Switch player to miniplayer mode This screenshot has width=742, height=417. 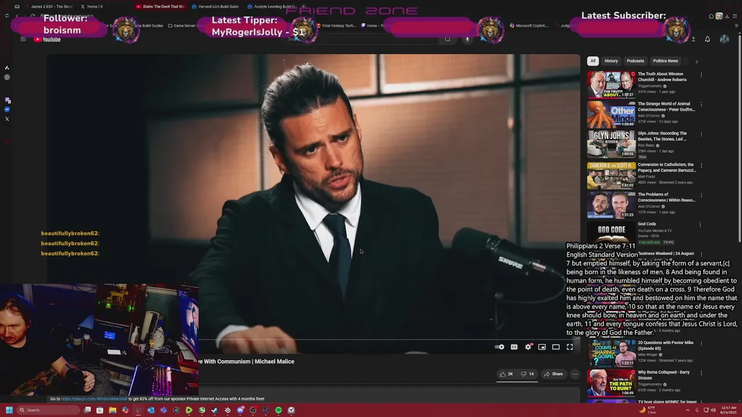(x=542, y=347)
